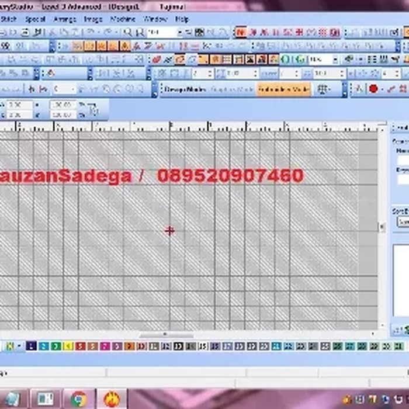
Task: Open the color palette dropdown arrow
Action: point(19,346)
